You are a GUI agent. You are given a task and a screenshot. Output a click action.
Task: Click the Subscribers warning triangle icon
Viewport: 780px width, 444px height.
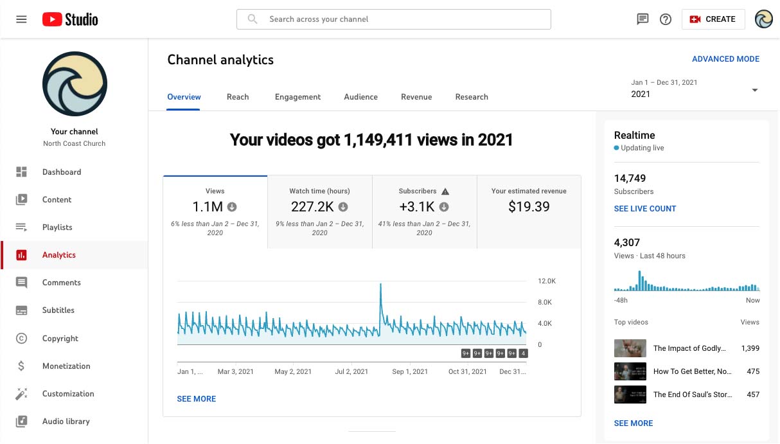click(445, 191)
